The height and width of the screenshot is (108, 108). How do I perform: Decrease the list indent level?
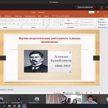(32, 21)
